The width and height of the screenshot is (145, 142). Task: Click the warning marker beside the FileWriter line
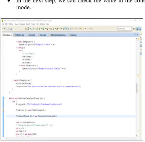coord(3,110)
